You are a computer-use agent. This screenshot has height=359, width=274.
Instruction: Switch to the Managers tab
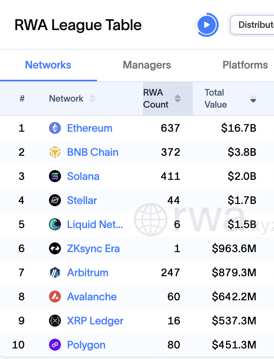(x=147, y=65)
